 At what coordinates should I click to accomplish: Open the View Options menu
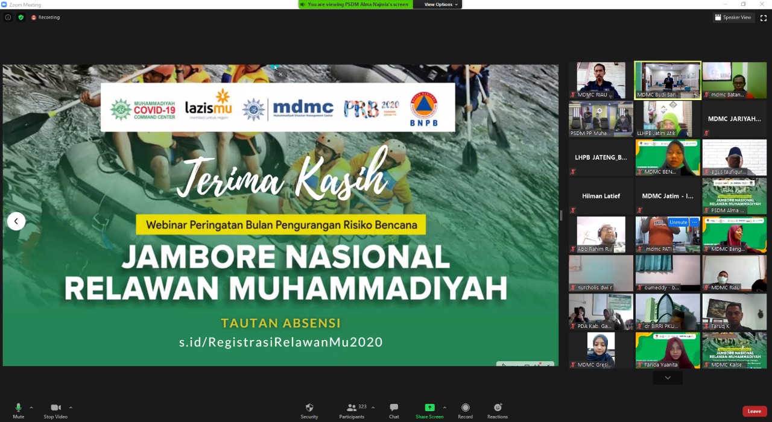(x=438, y=4)
